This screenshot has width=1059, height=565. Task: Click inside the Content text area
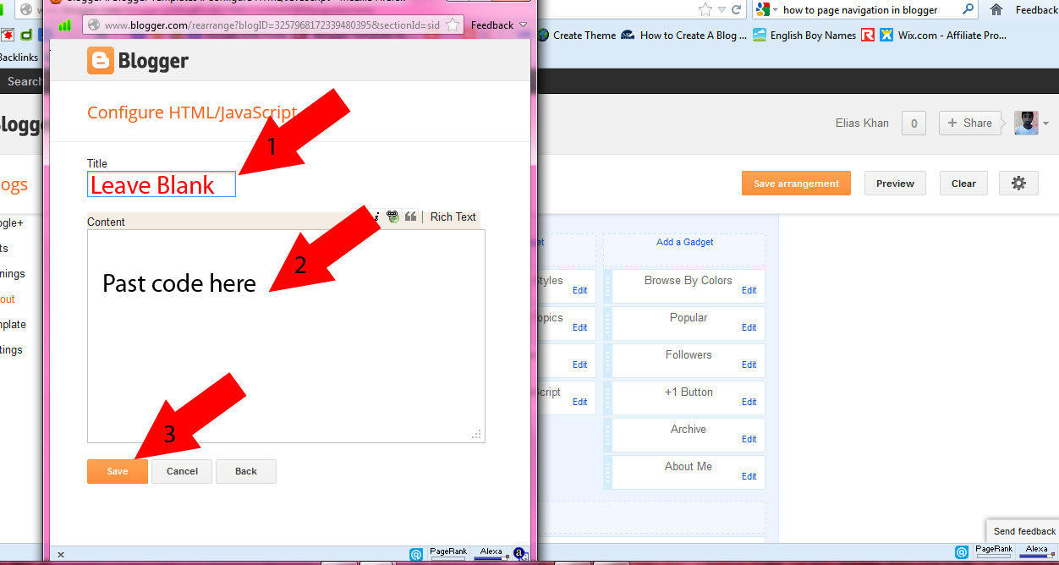point(286,336)
